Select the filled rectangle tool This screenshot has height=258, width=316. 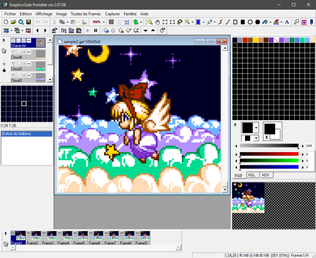tap(243, 22)
